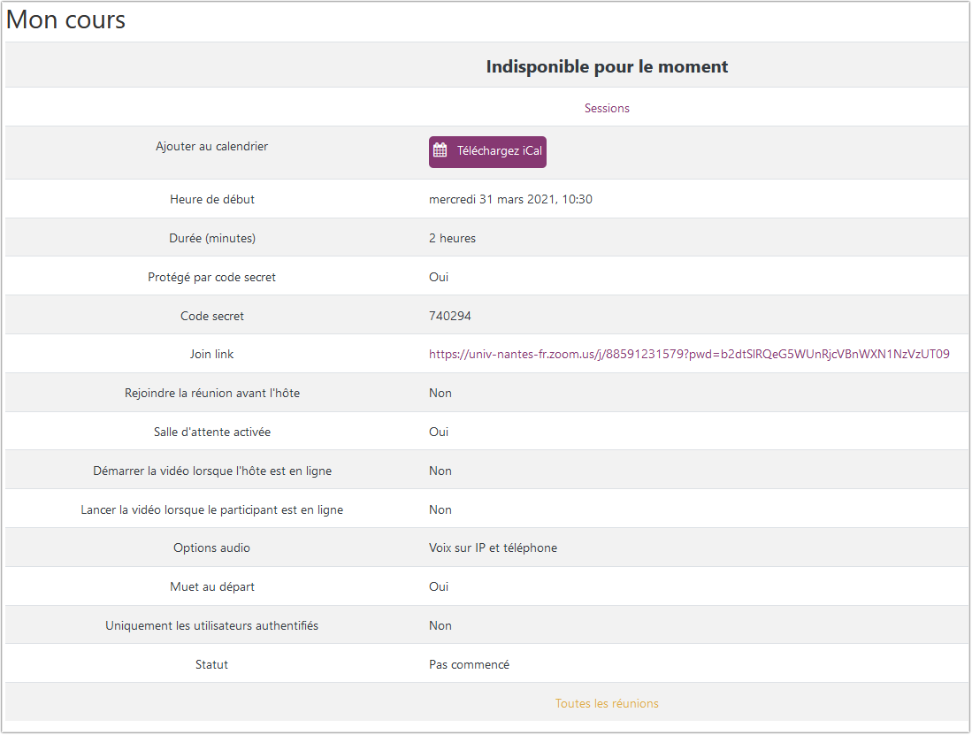Click the Salle d'attente activée label
972x735 pixels.
coord(212,432)
